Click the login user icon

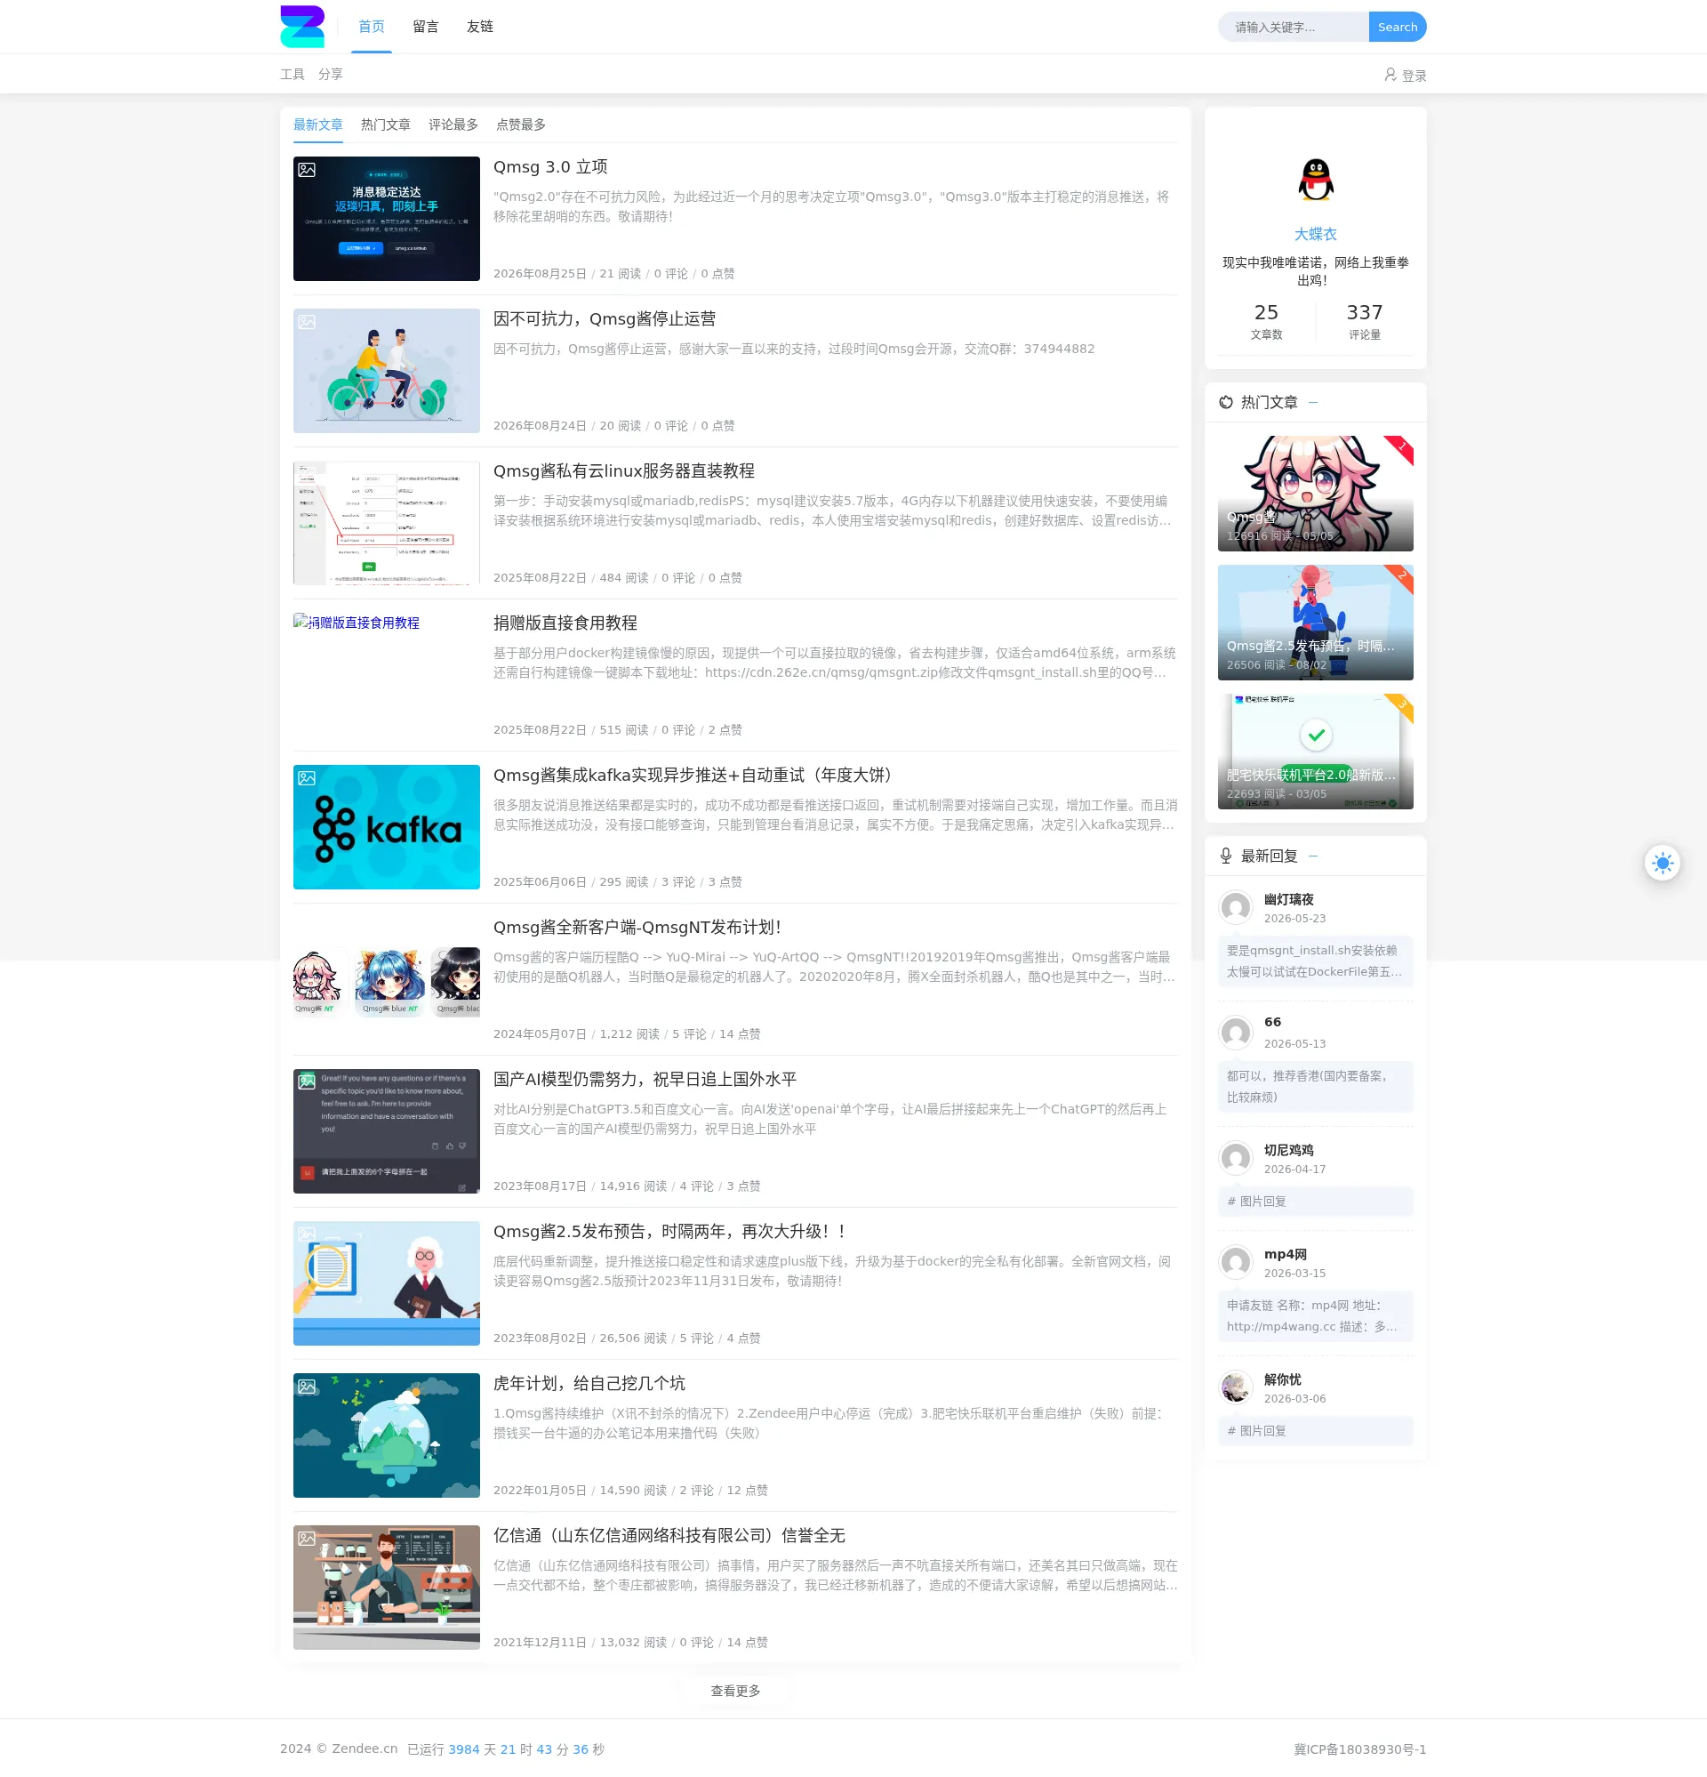pos(1390,75)
